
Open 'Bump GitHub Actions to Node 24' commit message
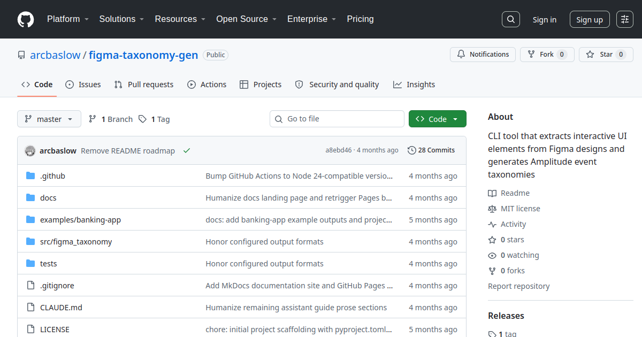tap(300, 176)
